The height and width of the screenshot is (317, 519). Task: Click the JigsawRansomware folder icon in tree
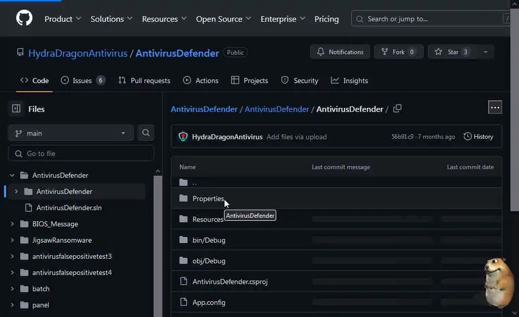24,240
